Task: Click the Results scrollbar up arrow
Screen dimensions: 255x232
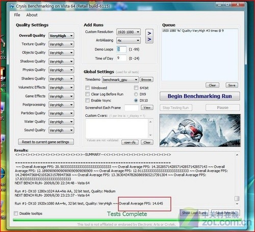Action: 237,155
